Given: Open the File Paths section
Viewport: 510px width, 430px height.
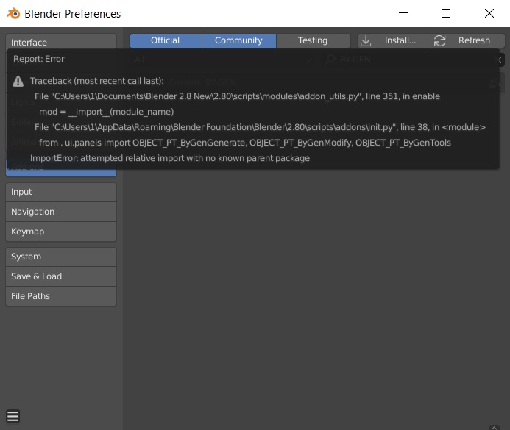Looking at the screenshot, I should [61, 296].
